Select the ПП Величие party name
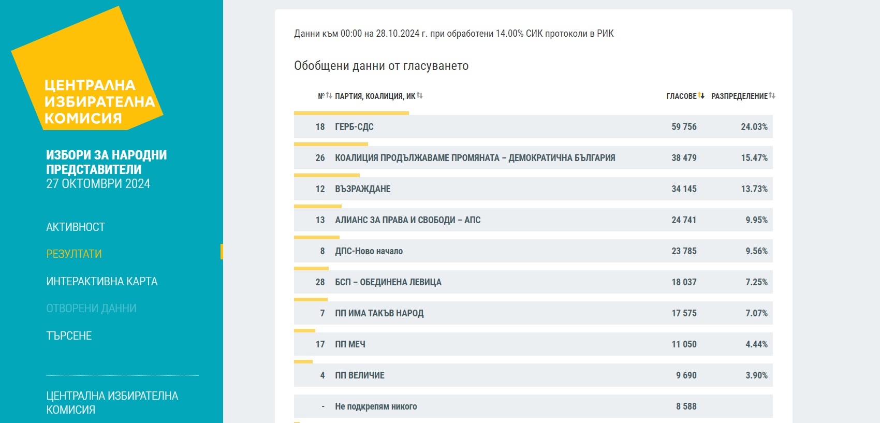 (360, 375)
